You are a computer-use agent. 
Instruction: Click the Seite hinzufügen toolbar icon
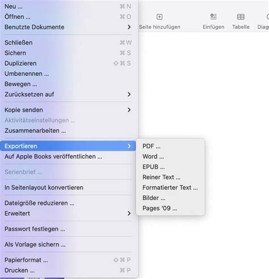click(159, 17)
